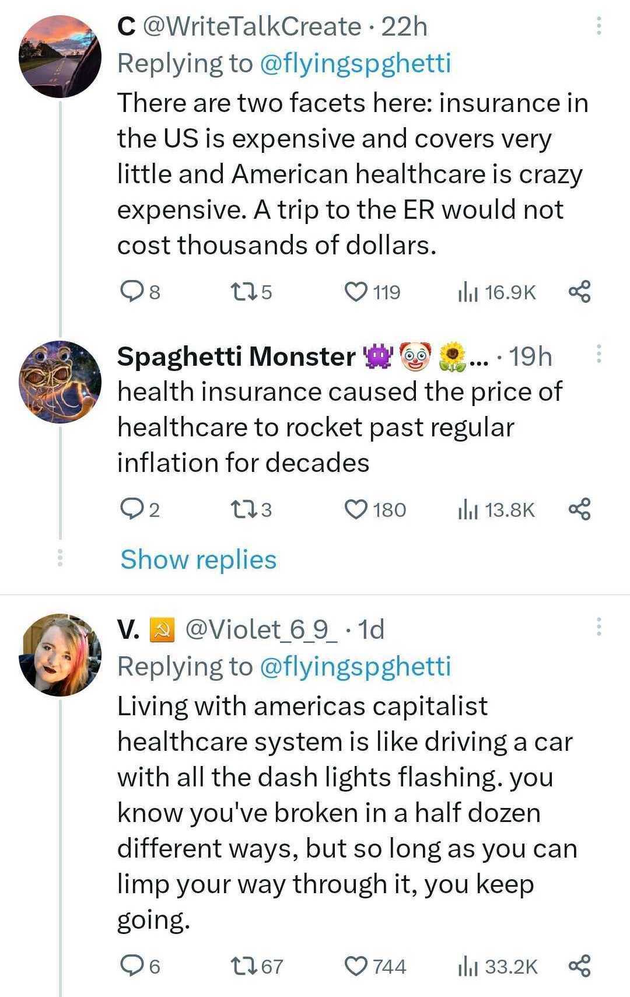Share Violet's dash lights tweet
Viewport: 630px width, 997px height.
click(x=579, y=966)
